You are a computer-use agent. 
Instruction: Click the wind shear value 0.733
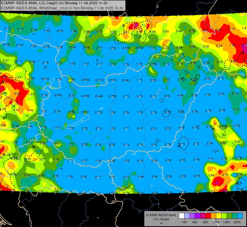point(99,112)
